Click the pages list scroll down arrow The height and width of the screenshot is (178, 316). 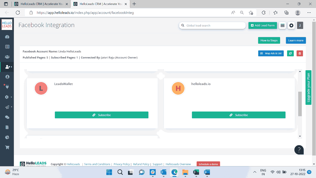tap(300, 136)
